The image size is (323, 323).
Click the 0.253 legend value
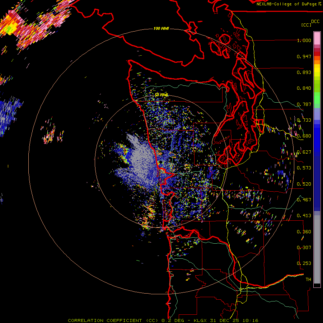(304, 263)
